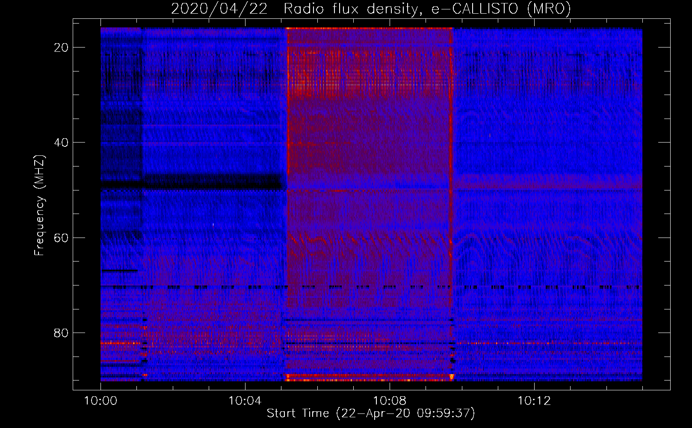Click the x-axis label 'Start Time (22-Apr-20 09:59:37)'
Screen dimensions: 692x428
click(x=371, y=413)
